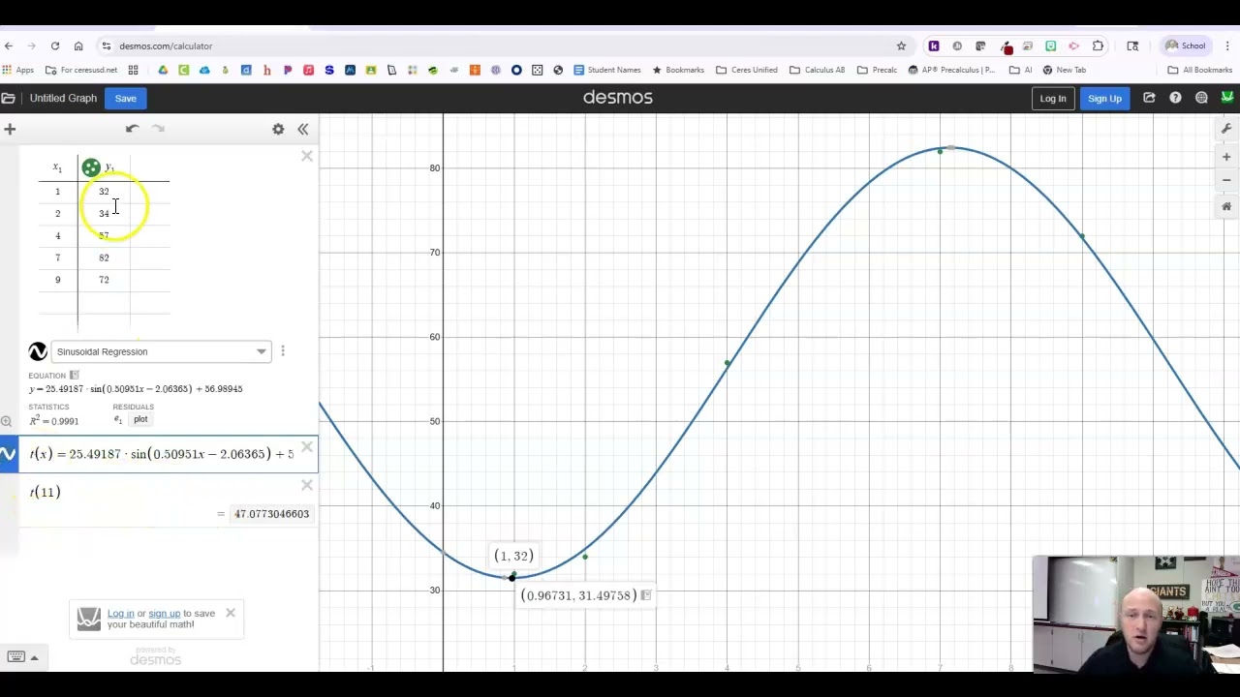The height and width of the screenshot is (697, 1240).
Task: Click the green Desmos tools icon
Action: pos(1227,98)
